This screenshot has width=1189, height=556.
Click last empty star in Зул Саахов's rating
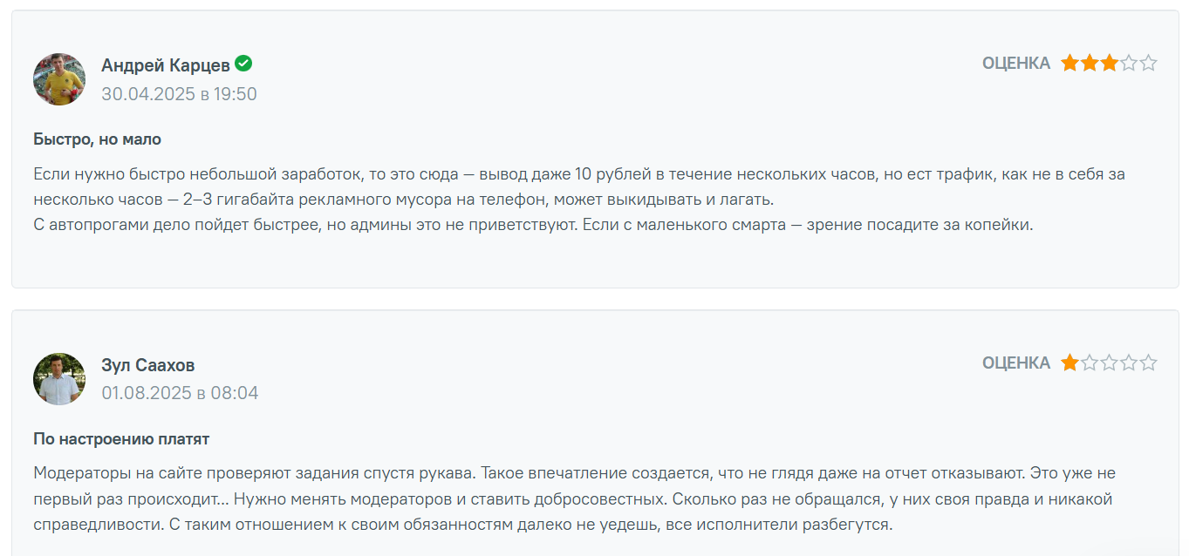pyautogui.click(x=1149, y=363)
